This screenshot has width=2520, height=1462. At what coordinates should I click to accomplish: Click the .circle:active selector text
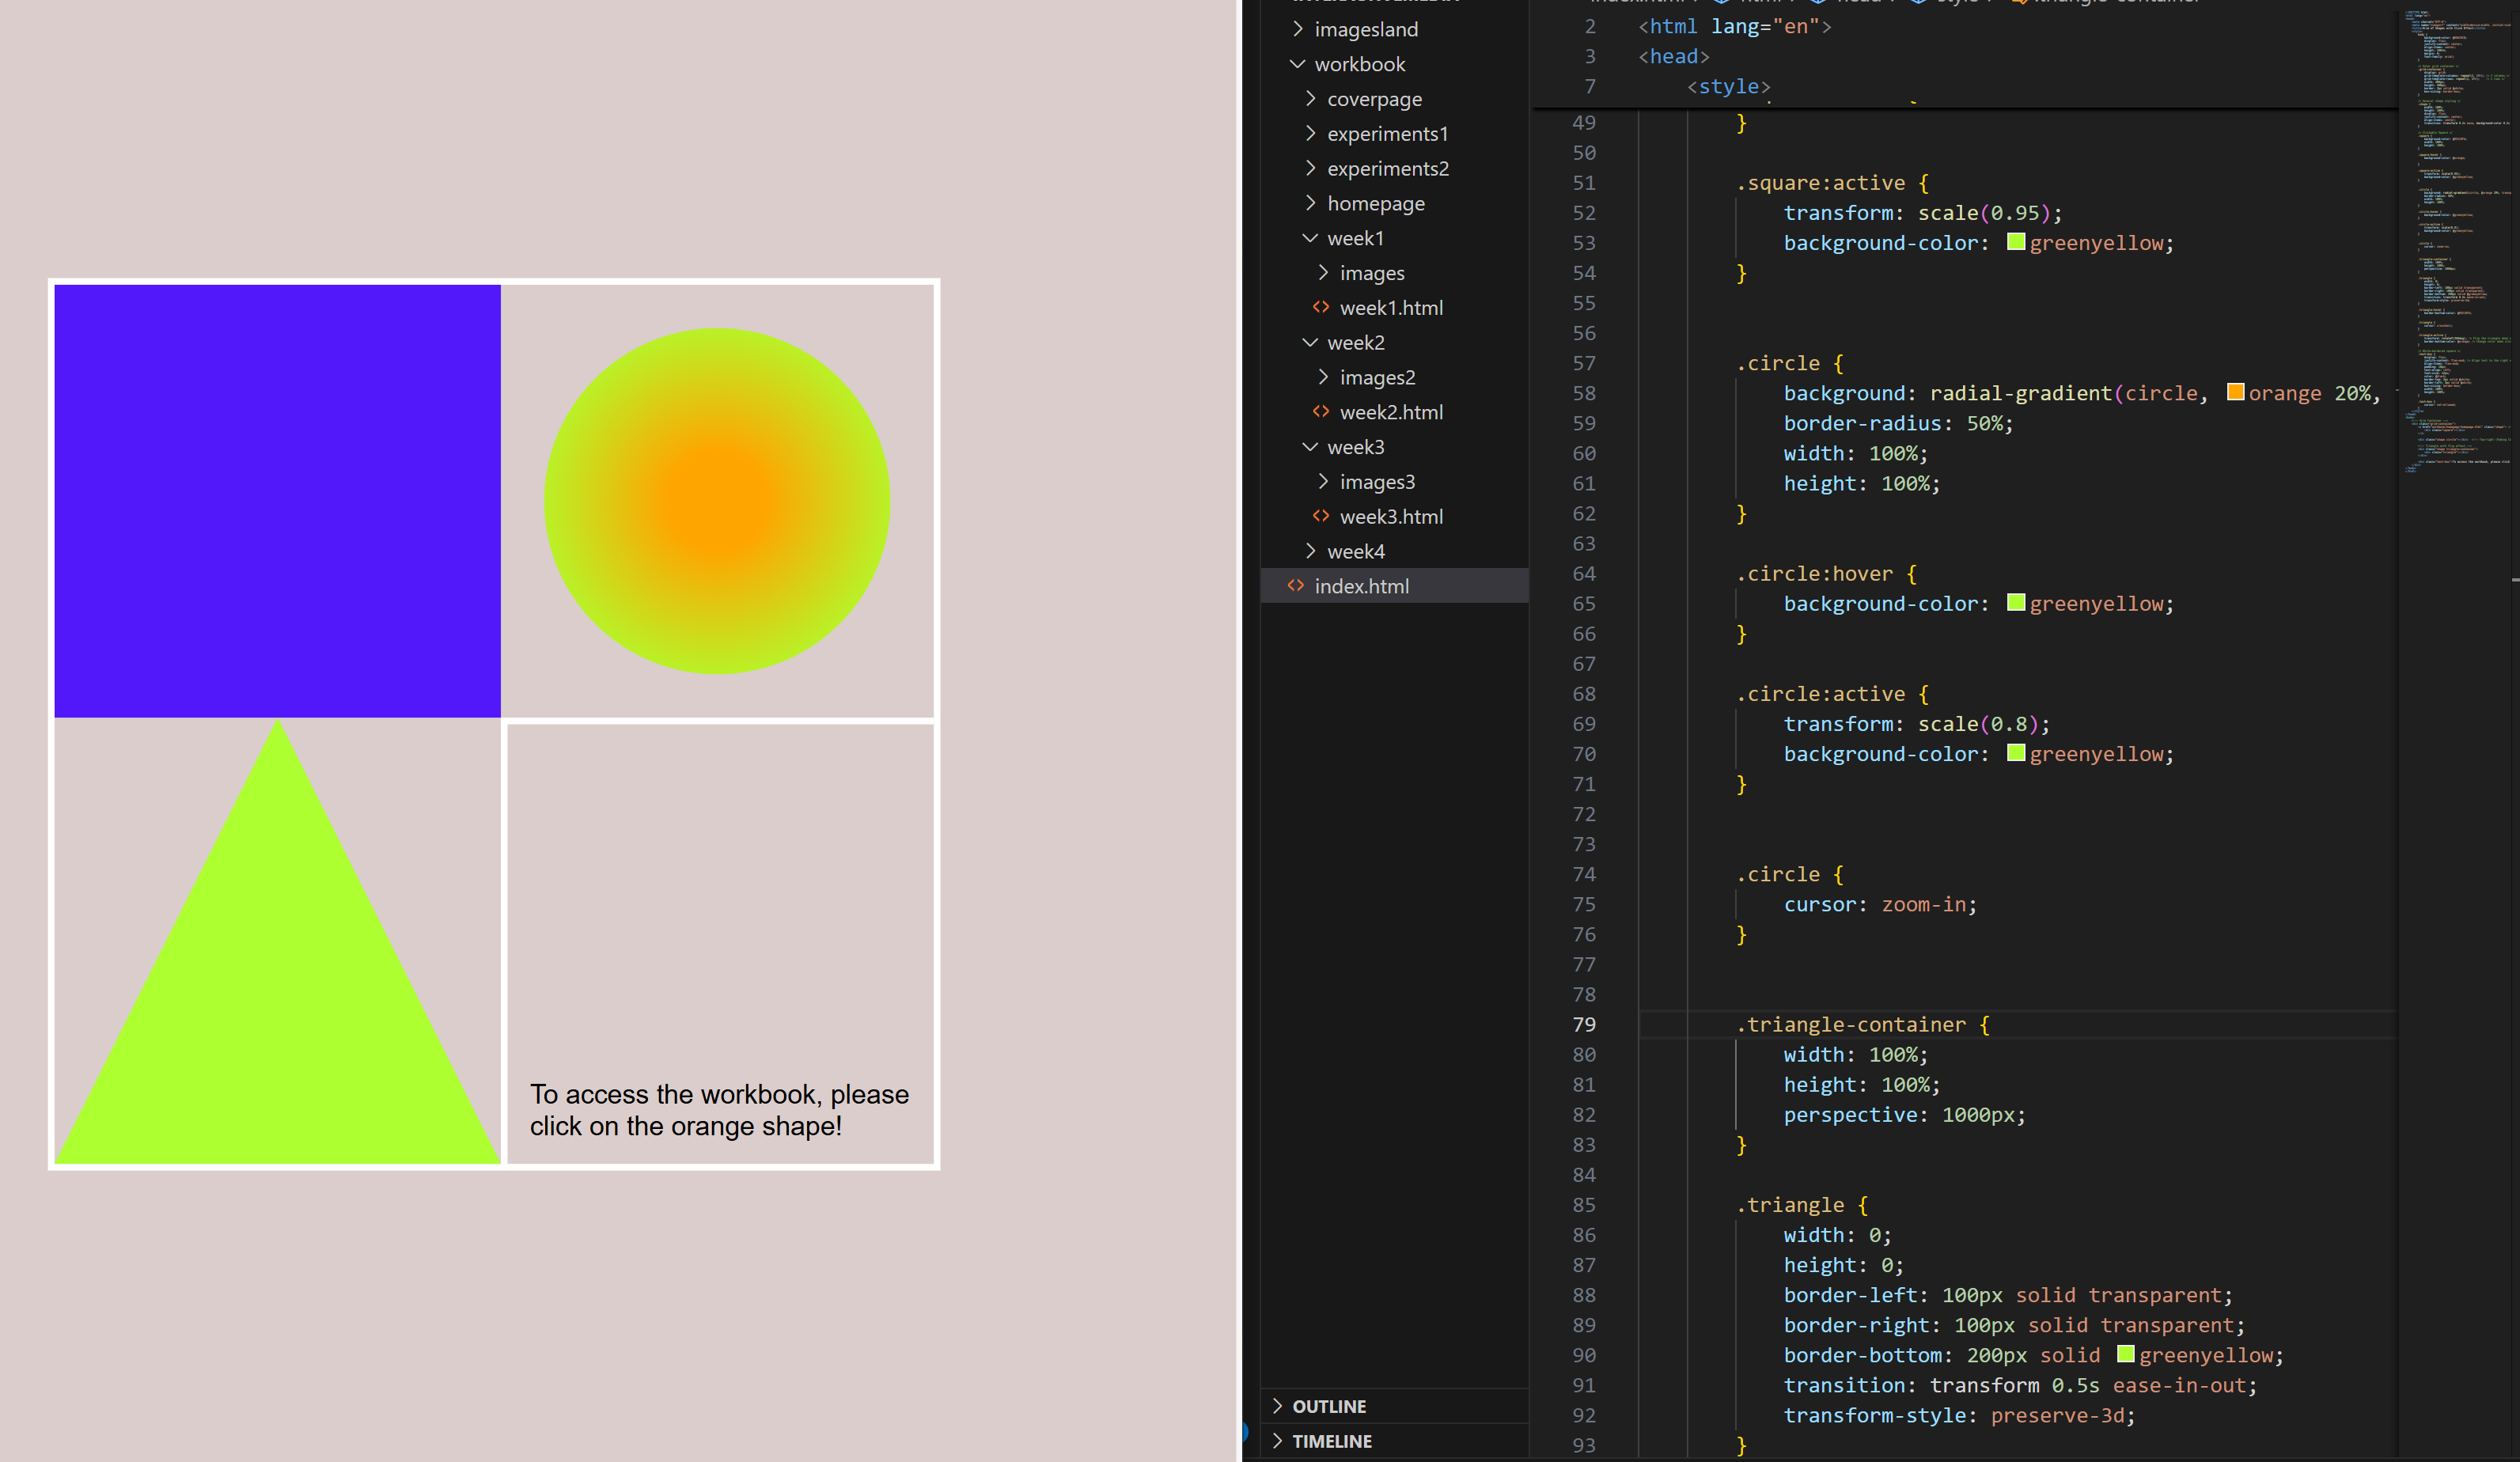coord(1820,694)
